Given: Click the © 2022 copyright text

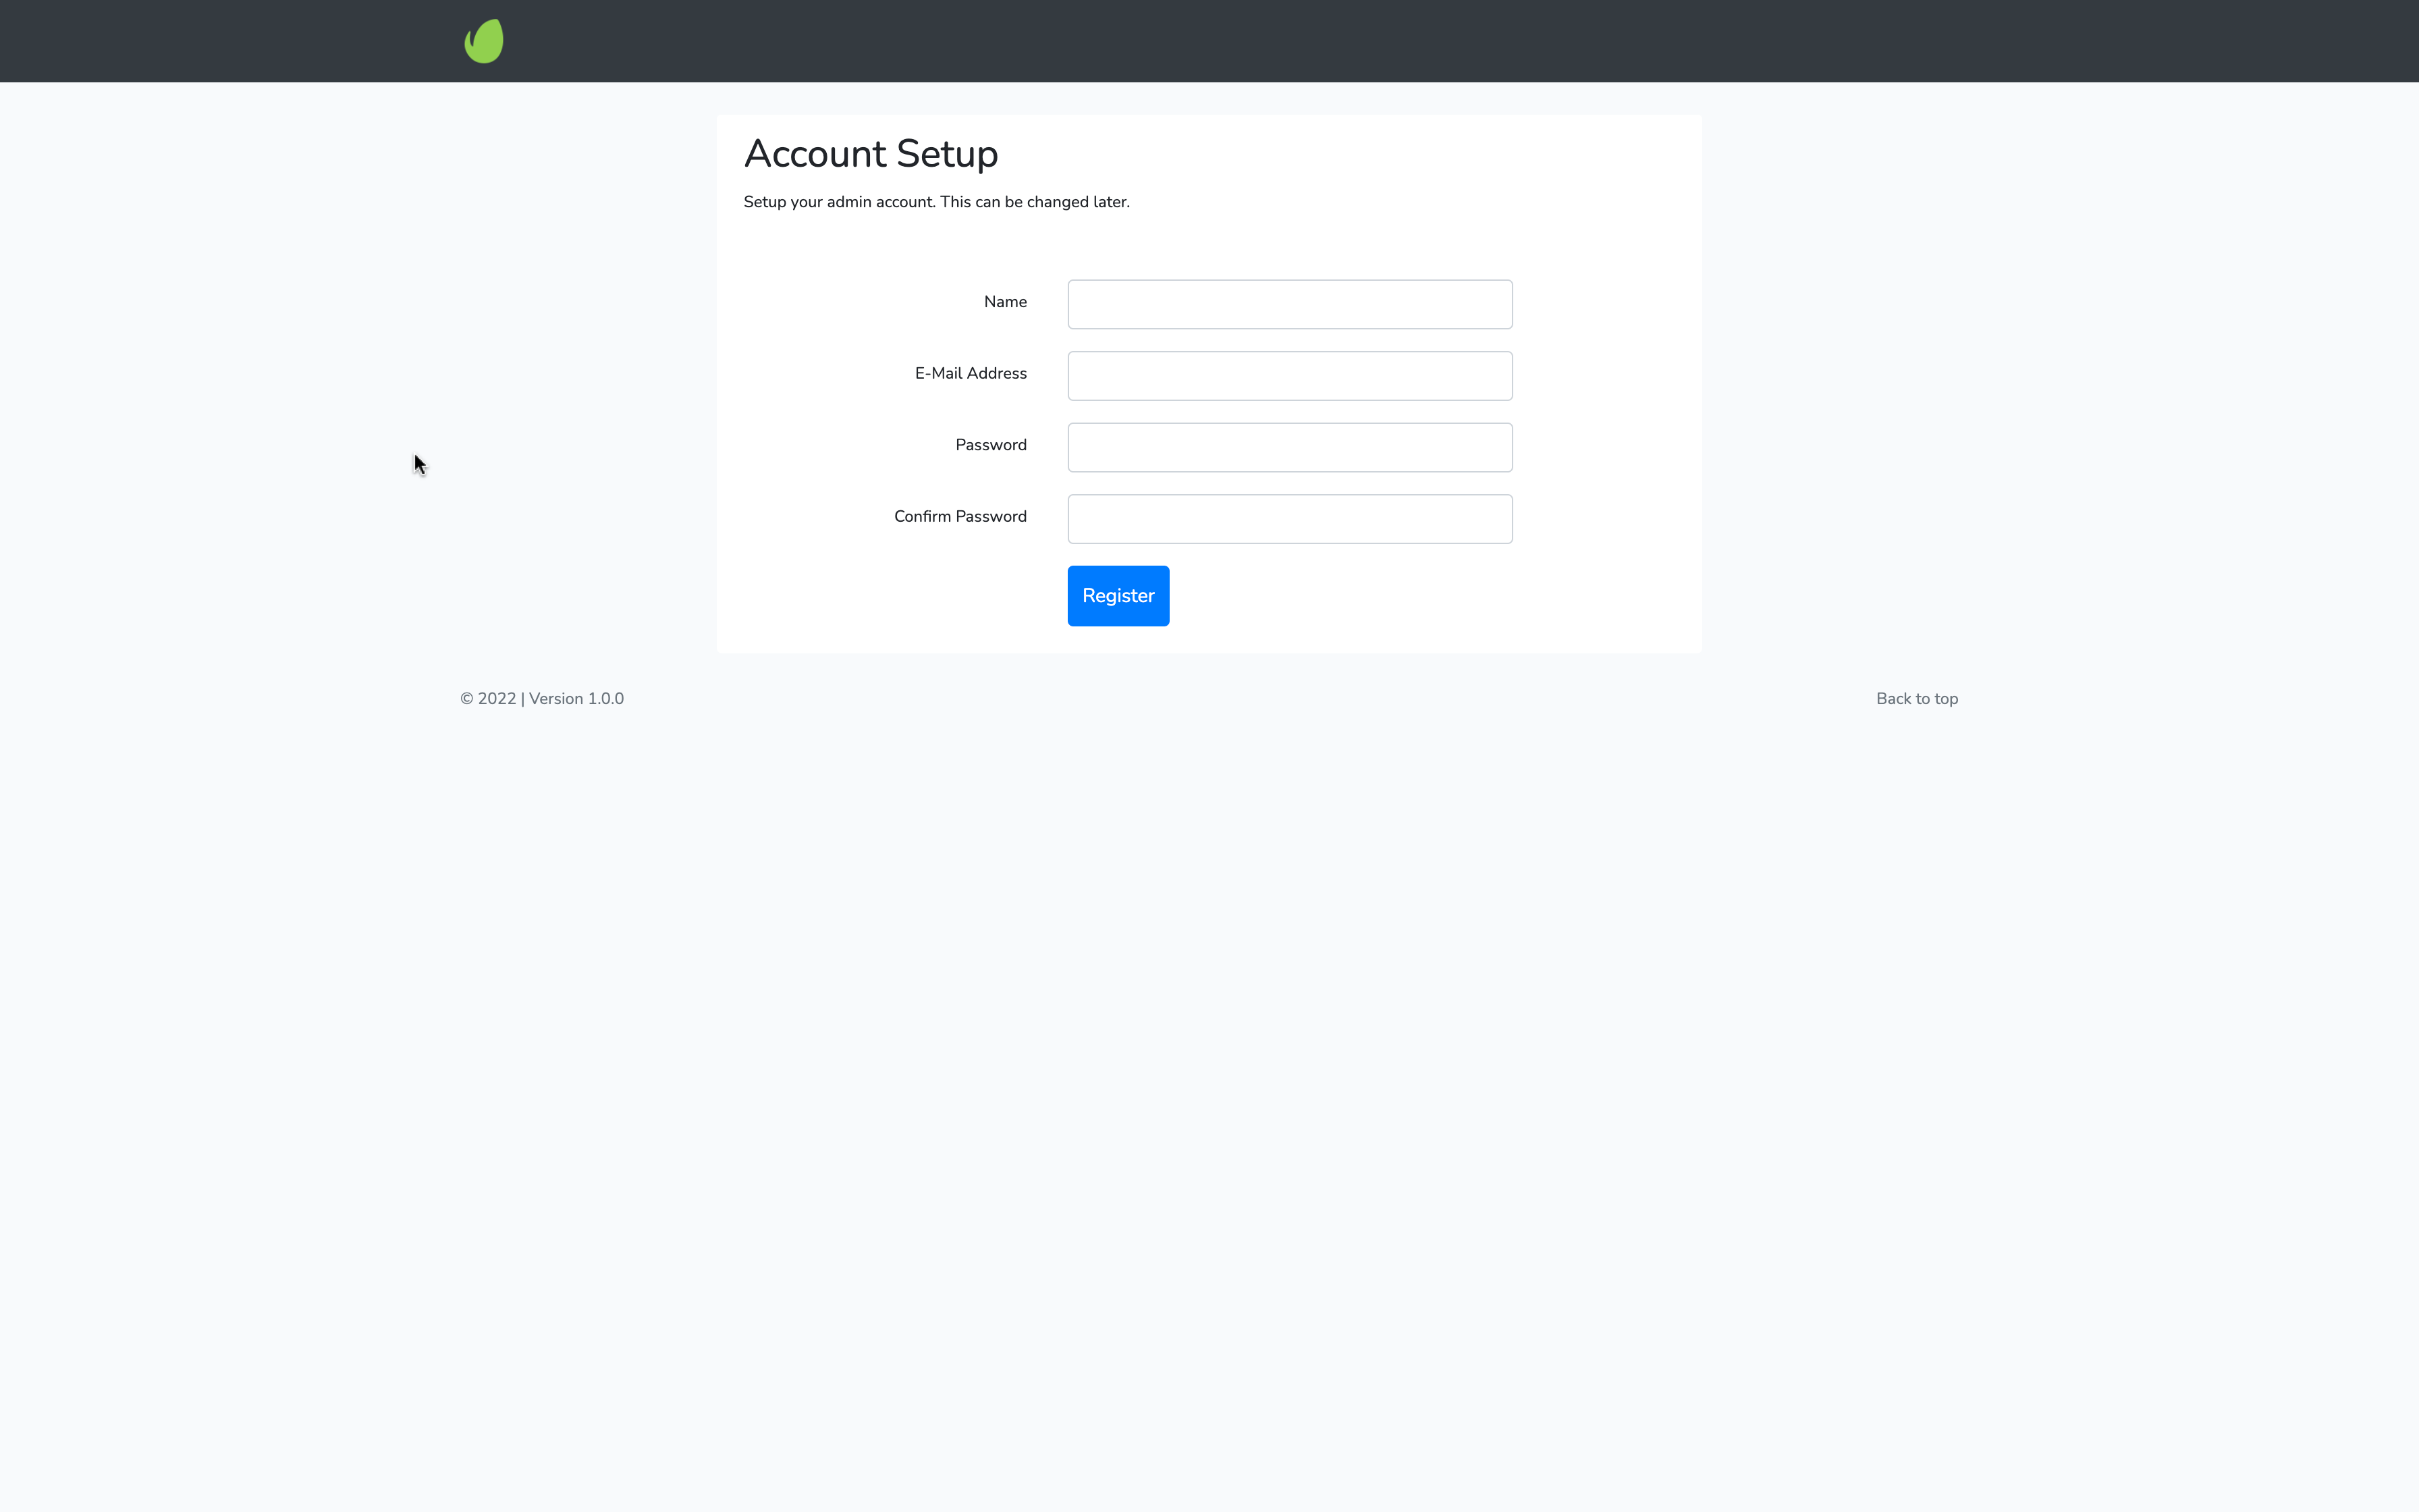Looking at the screenshot, I should [488, 699].
